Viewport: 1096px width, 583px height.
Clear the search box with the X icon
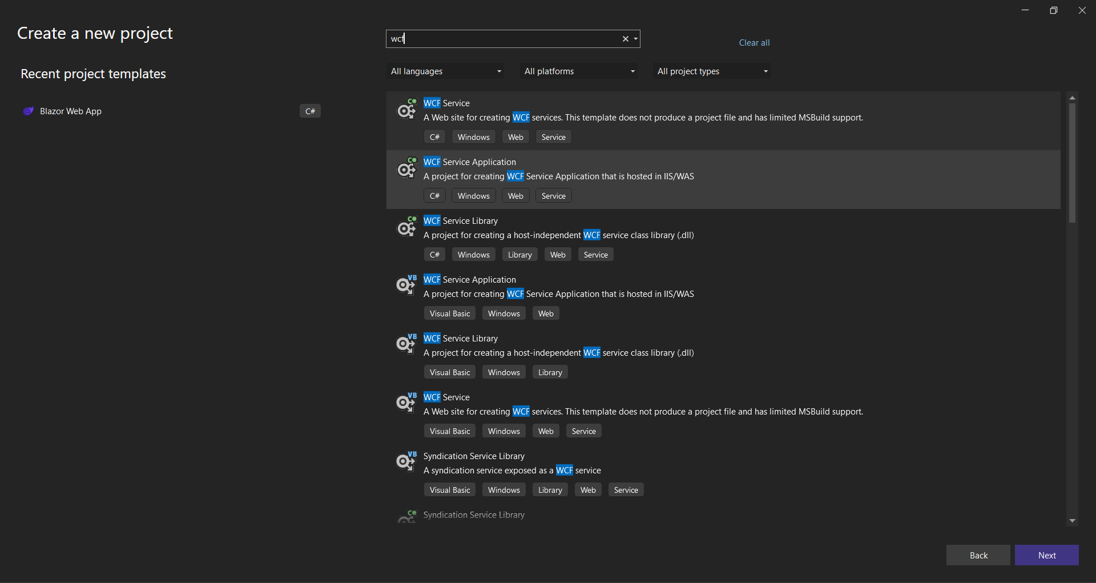click(x=626, y=39)
